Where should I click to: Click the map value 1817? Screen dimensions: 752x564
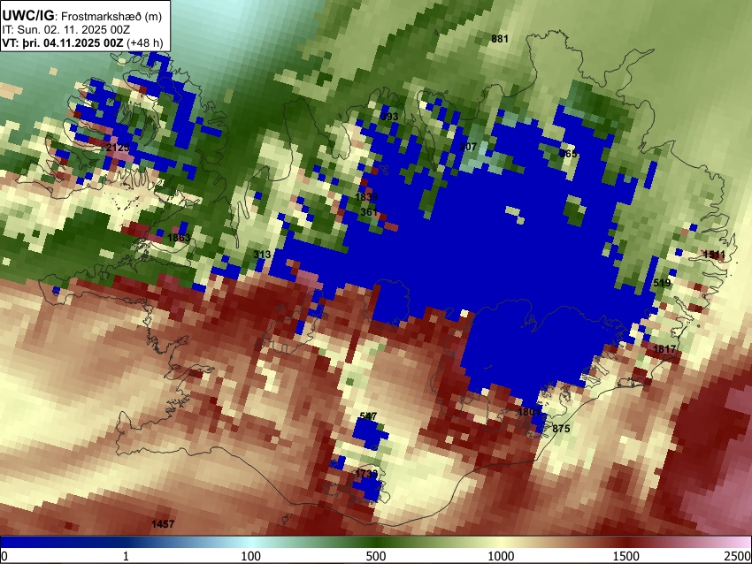(664, 349)
